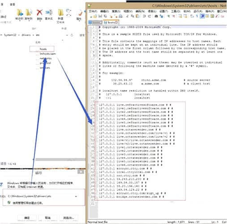Open Notepad++ File menu (文件)

coord(93,11)
